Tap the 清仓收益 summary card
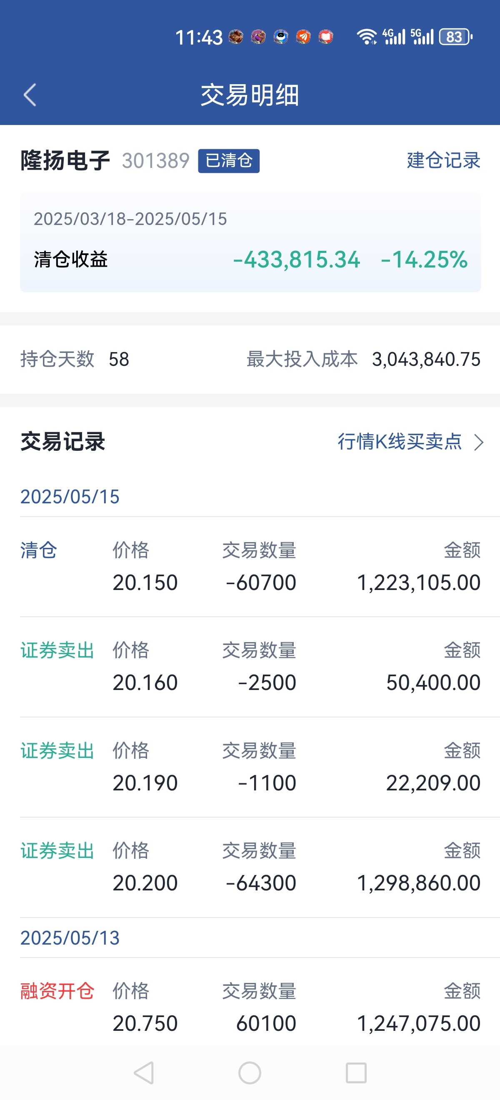Image resolution: width=500 pixels, height=1100 pixels. coord(250,242)
